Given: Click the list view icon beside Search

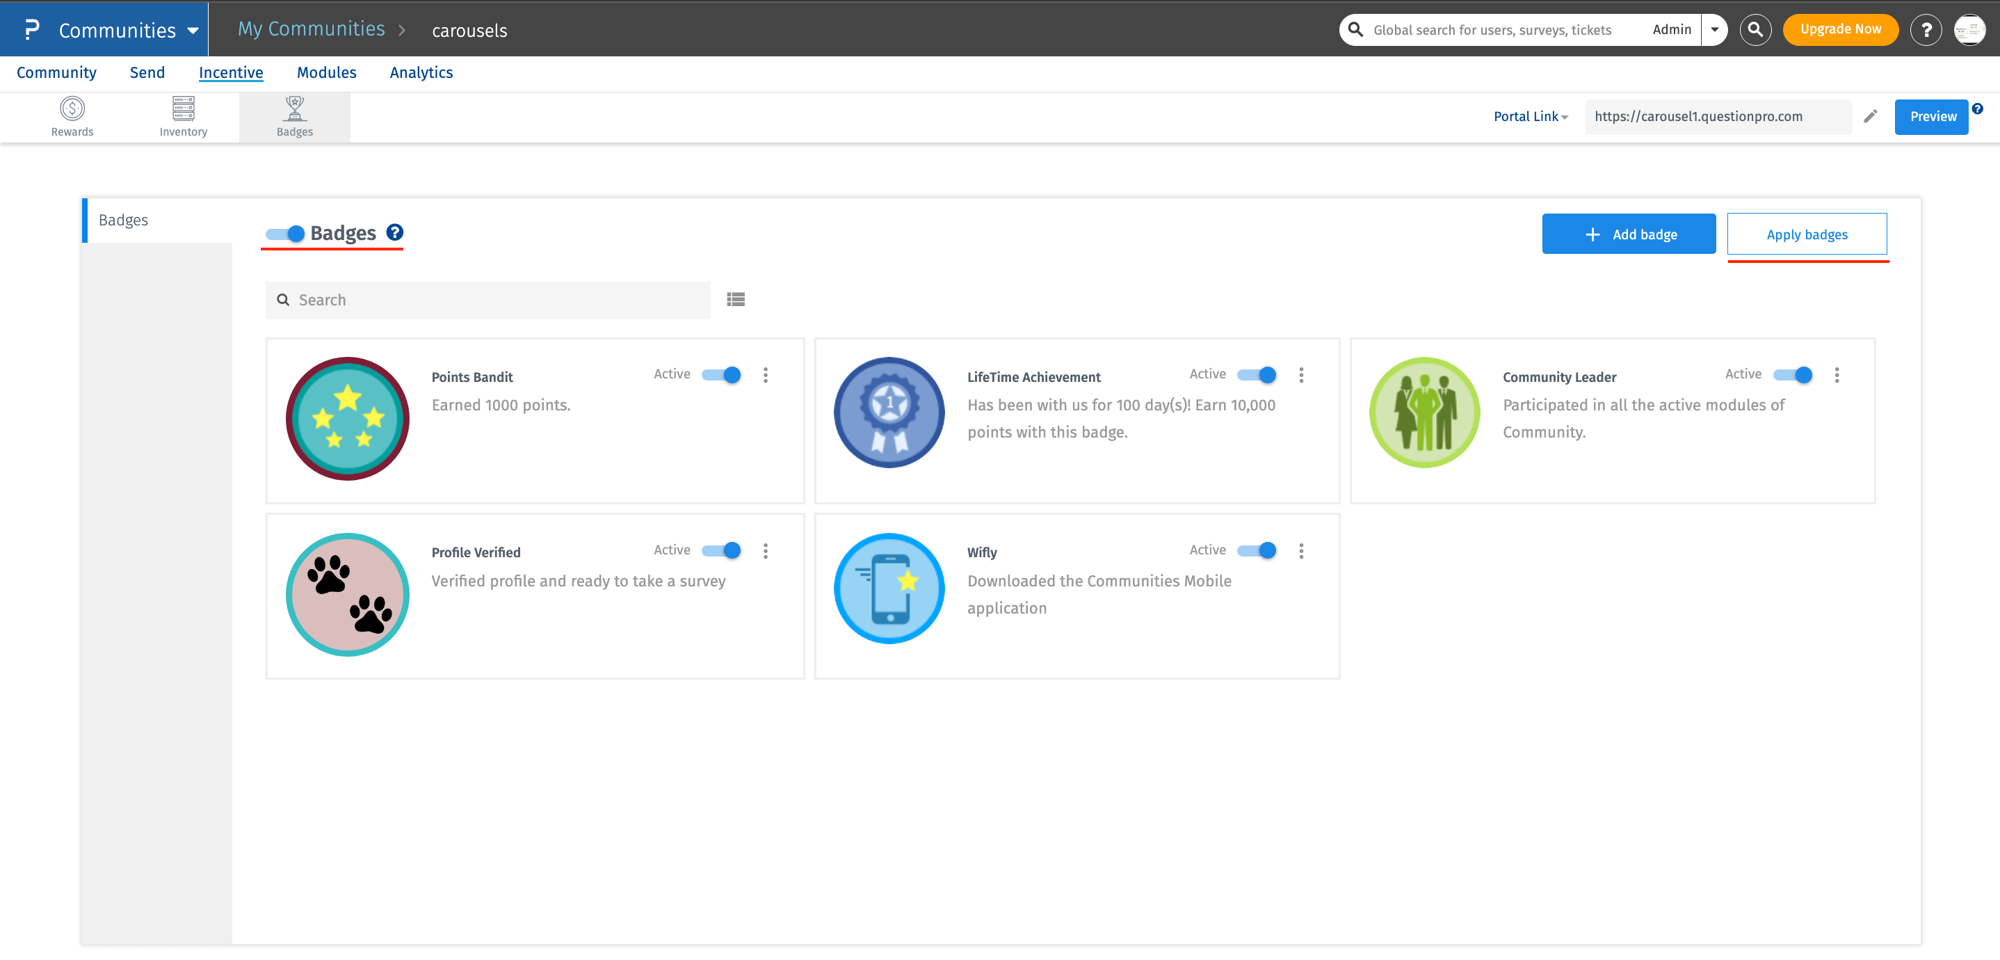Looking at the screenshot, I should tap(735, 299).
